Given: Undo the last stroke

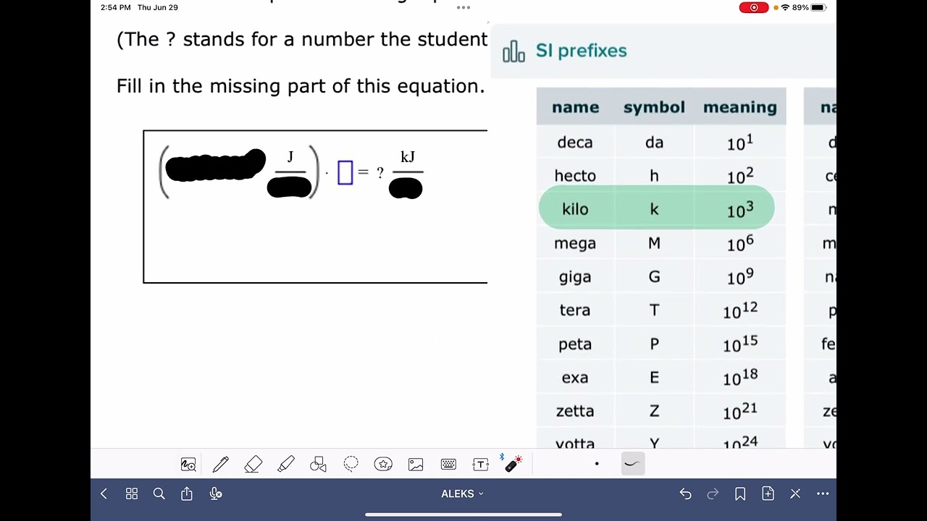Looking at the screenshot, I should coord(685,494).
